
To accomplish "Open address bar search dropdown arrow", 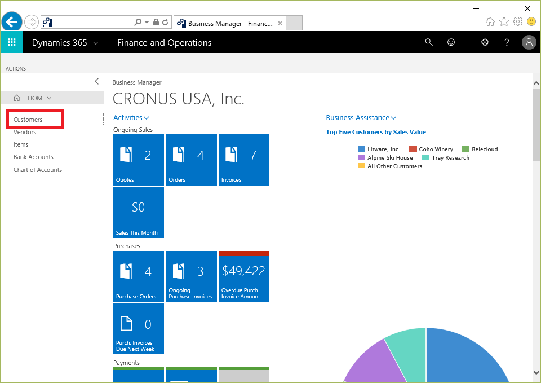I will pos(147,22).
